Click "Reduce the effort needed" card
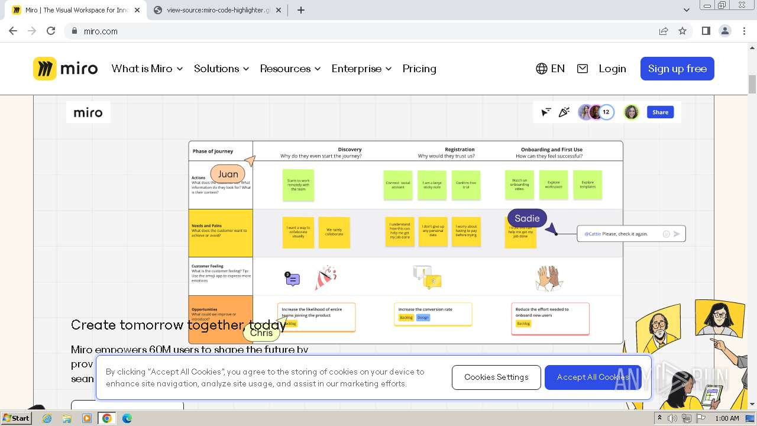 click(550, 319)
